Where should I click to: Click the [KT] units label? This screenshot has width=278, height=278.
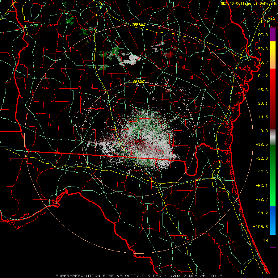click(264, 21)
